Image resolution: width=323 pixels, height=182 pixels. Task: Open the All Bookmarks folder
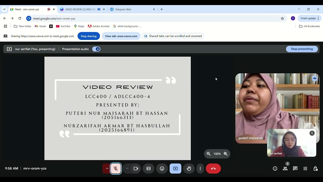309,26
